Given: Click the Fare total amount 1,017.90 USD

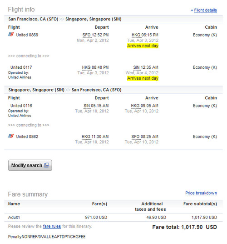Looking at the screenshot, I should (x=199, y=227).
